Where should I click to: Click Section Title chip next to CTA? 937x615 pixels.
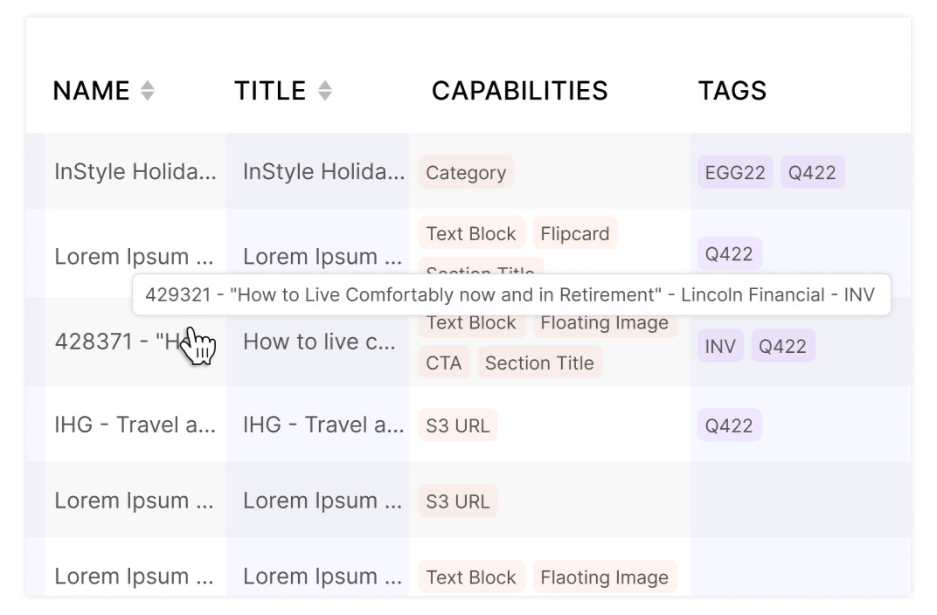539,363
